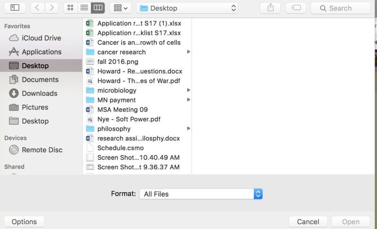The height and width of the screenshot is (229, 377).
Task: Open the Desktop location popup menu
Action: 187,8
